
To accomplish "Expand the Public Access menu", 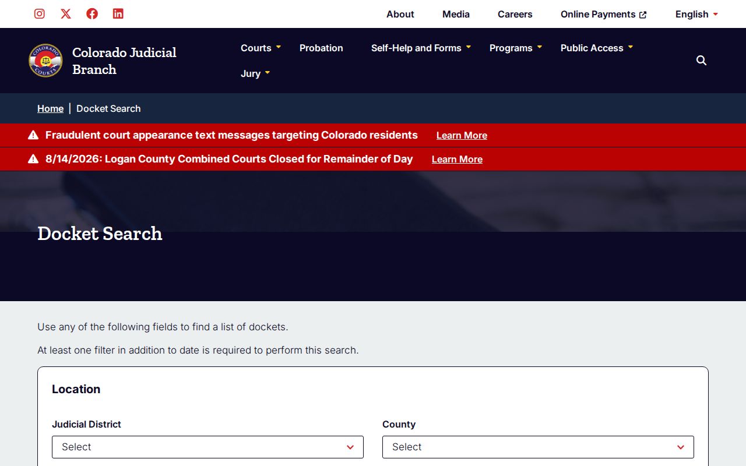I will click(597, 48).
